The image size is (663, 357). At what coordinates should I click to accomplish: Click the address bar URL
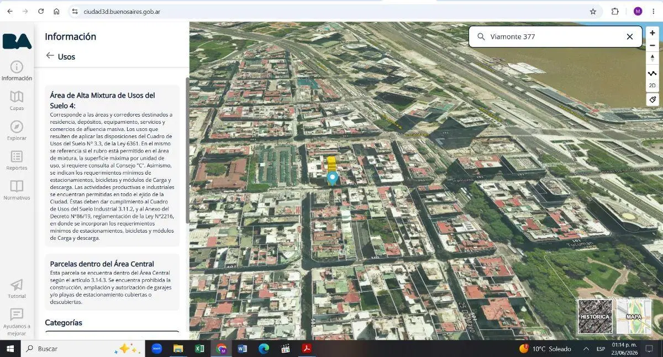122,11
